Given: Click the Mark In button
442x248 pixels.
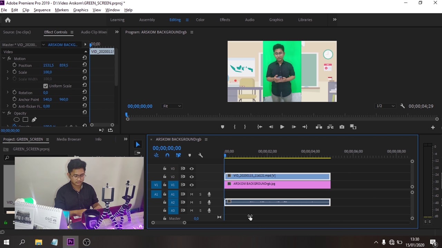Looking at the screenshot, I should coord(234,127).
